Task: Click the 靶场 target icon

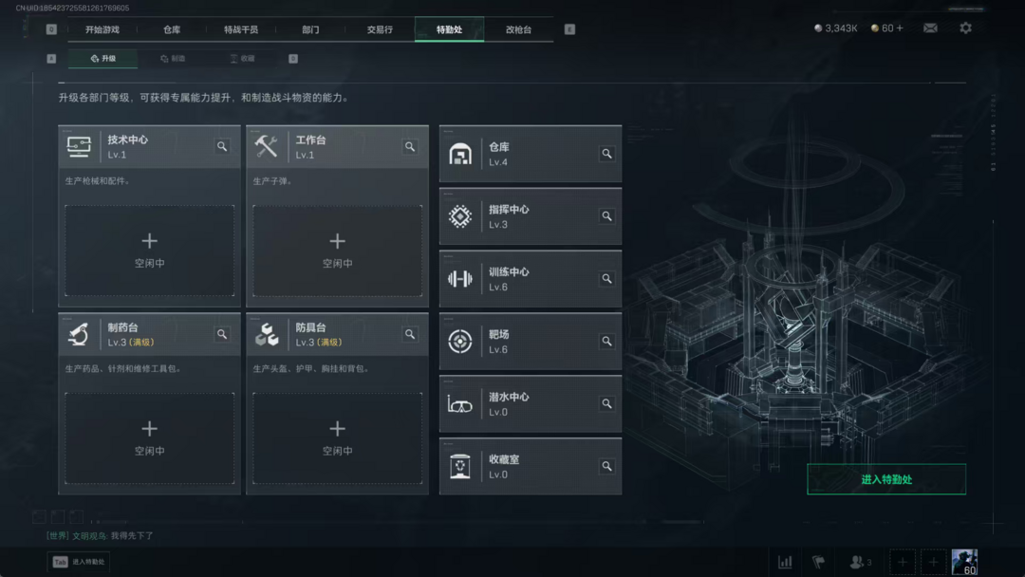Action: pyautogui.click(x=460, y=341)
